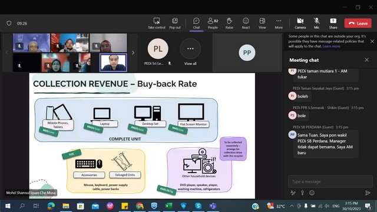Image resolution: width=377 pixels, height=212 pixels.
Task: Click View all participants button
Action: 190,52
